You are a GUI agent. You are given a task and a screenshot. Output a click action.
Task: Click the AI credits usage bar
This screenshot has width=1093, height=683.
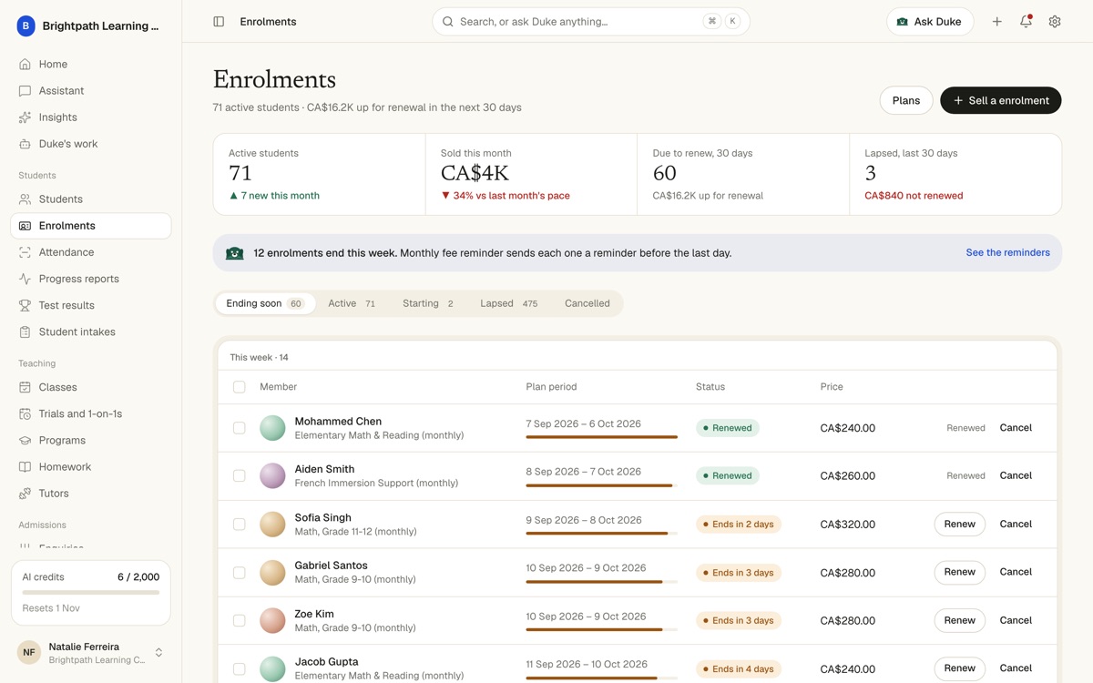[91, 593]
